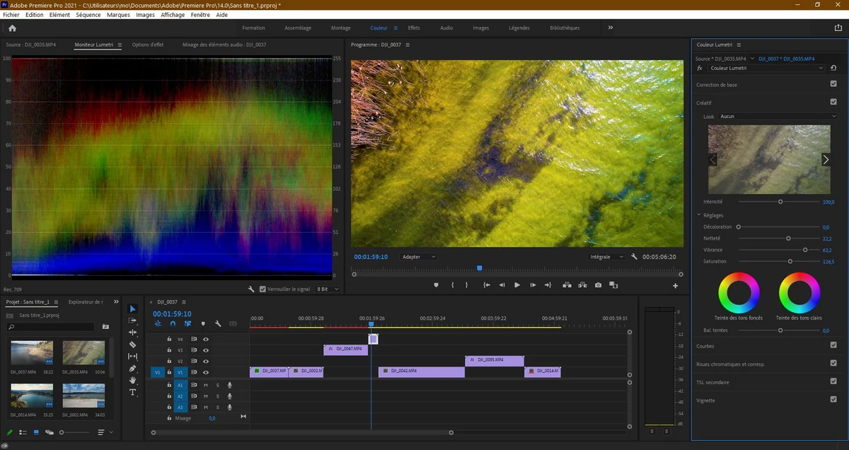Export a frame with the camera icon

click(x=599, y=285)
